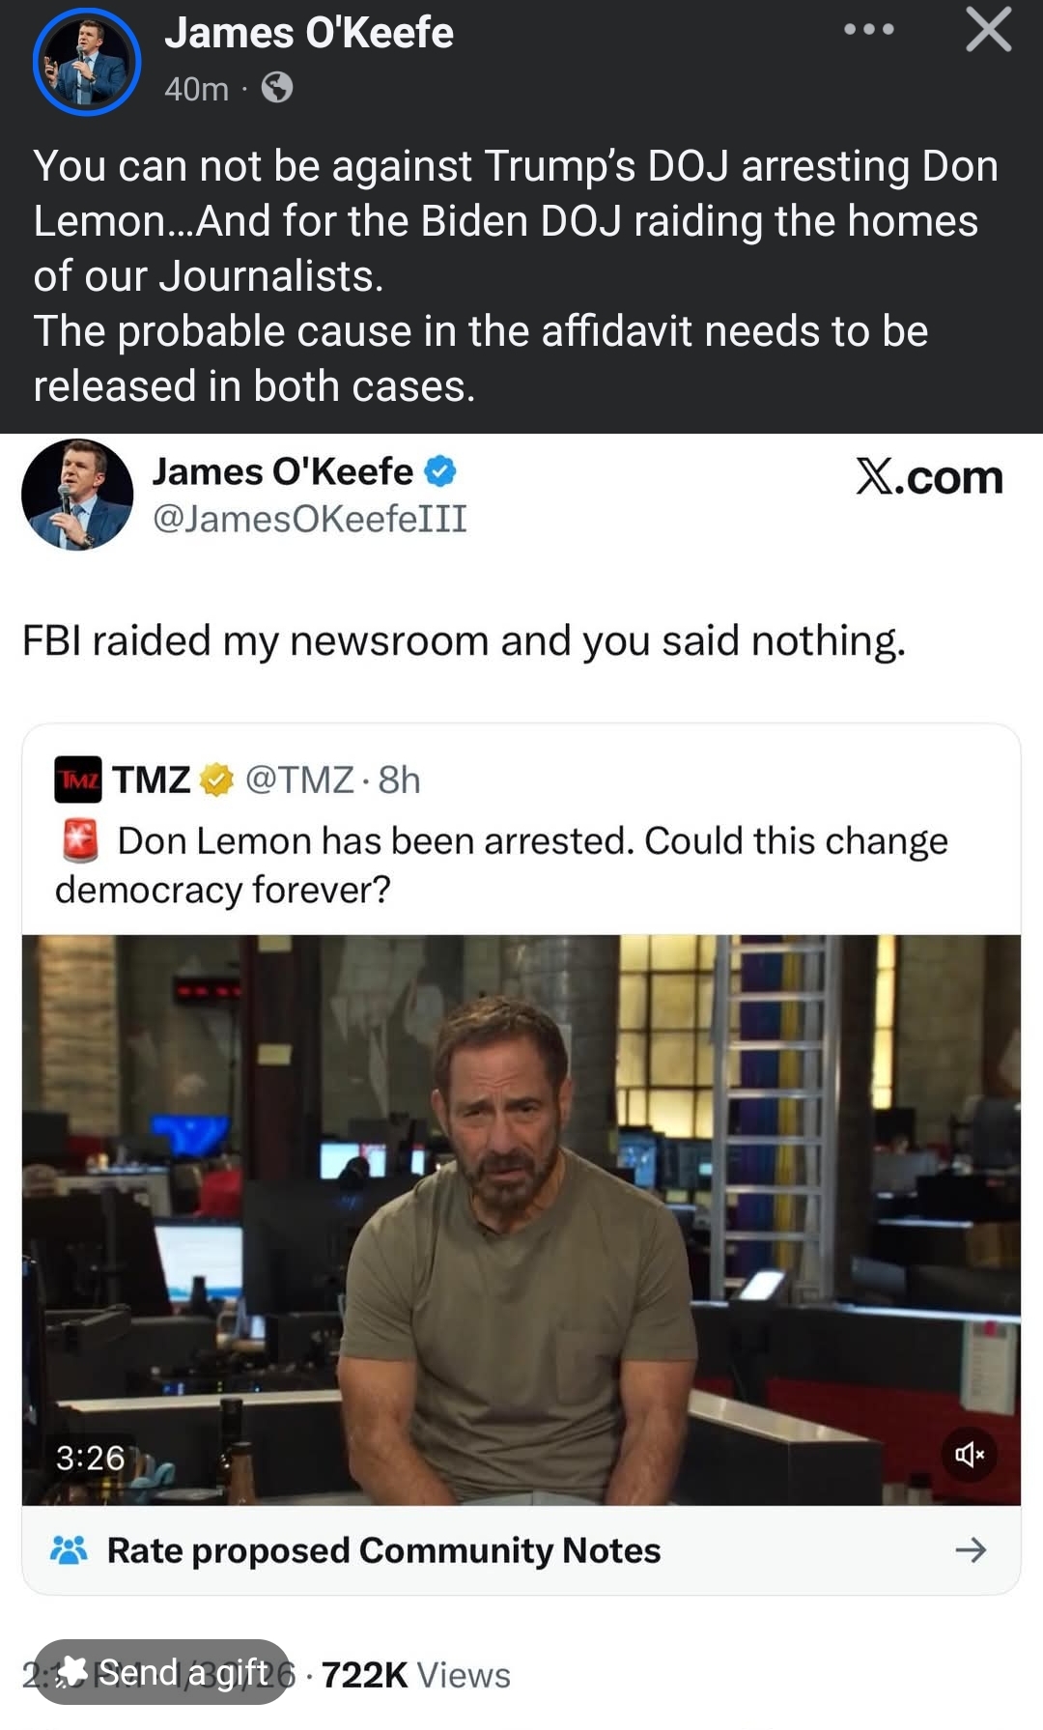Click the blue verified badge beside O'Keefe
Image resolution: width=1043 pixels, height=1730 pixels.
point(440,471)
